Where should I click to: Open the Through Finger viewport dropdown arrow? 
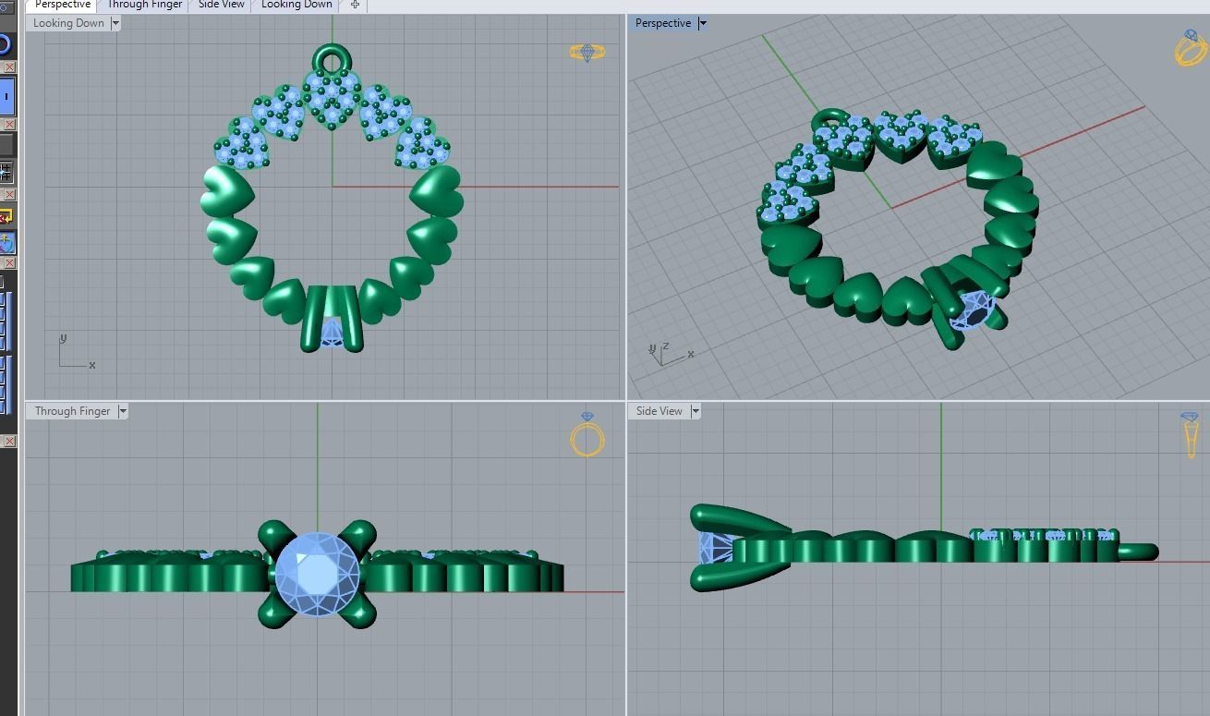123,411
